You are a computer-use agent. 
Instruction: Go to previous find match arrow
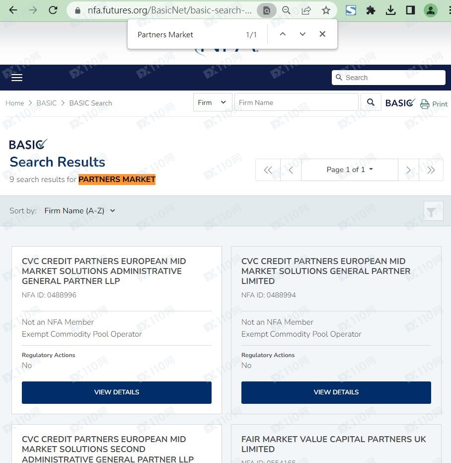tap(283, 34)
